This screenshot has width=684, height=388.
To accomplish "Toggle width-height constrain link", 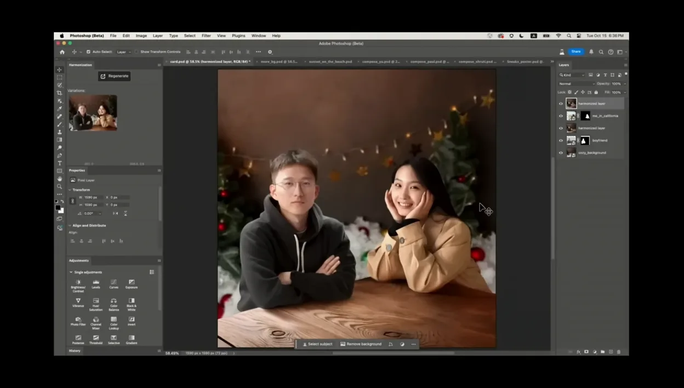I will tap(72, 201).
